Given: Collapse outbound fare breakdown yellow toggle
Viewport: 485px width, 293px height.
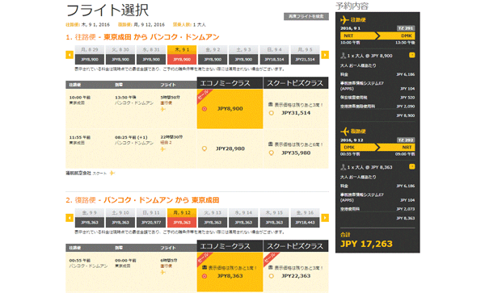Looking at the screenshot, I should coord(411,55).
